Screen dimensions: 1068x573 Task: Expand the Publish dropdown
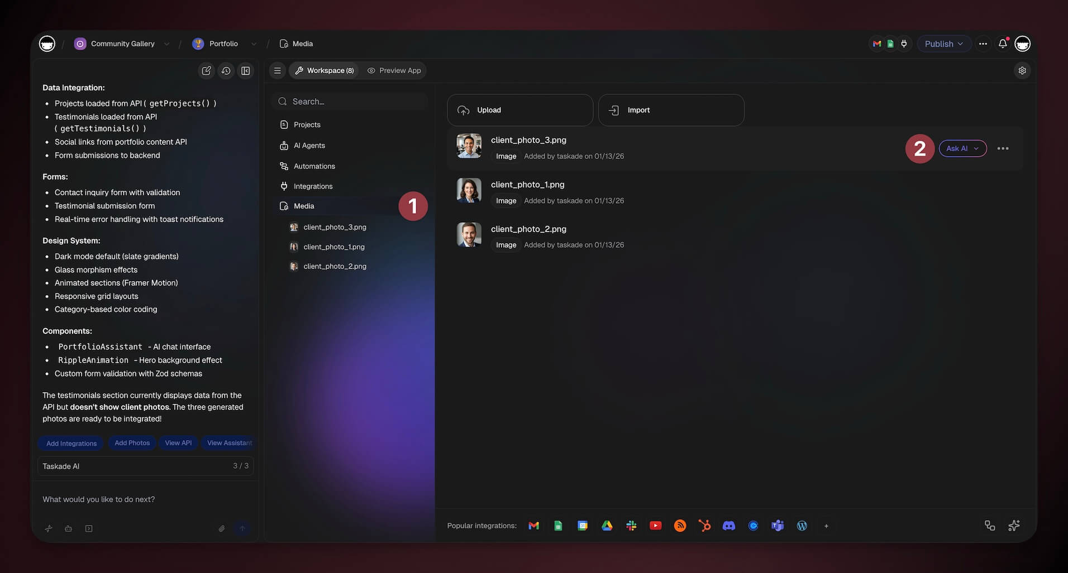coord(943,44)
